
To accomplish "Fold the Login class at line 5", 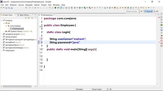I will pyautogui.click(x=43, y=32).
